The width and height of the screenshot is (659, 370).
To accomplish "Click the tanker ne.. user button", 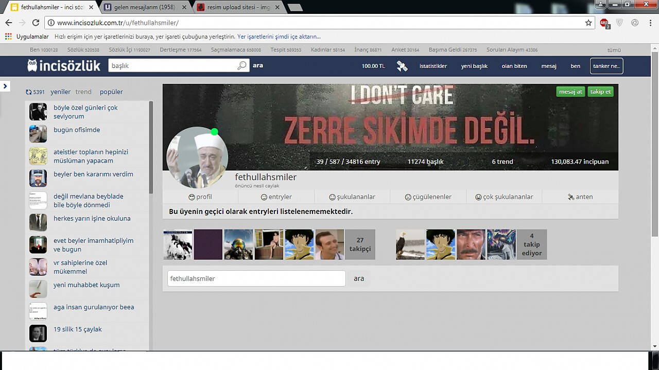I will click(x=606, y=66).
